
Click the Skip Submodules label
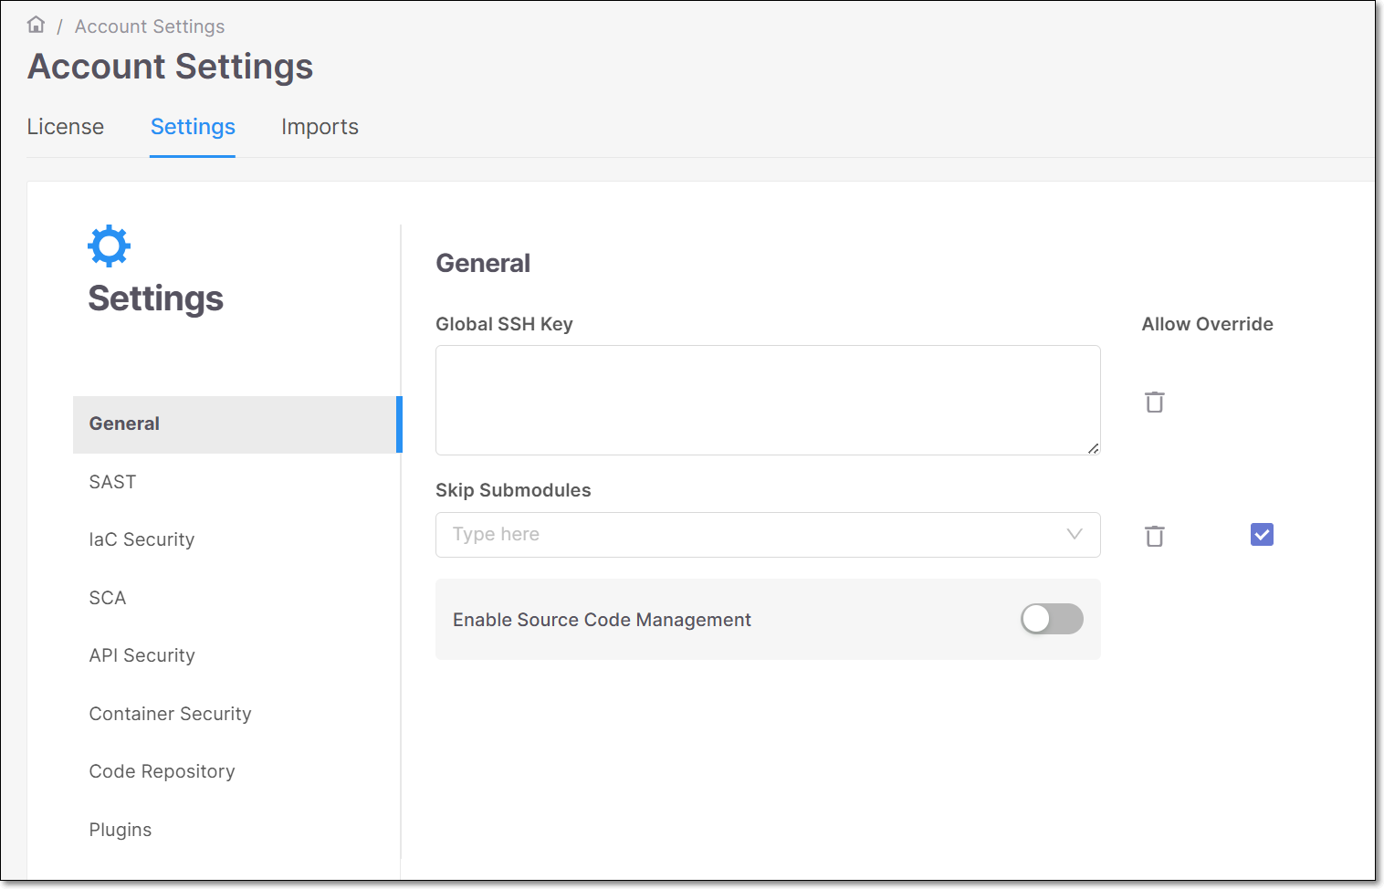pos(513,490)
